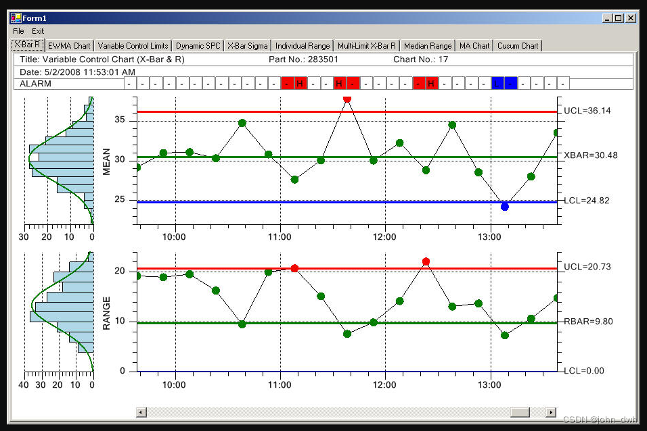Switch to the X-Bar Sigma tab
Image resolution: width=647 pixels, height=431 pixels.
247,45
